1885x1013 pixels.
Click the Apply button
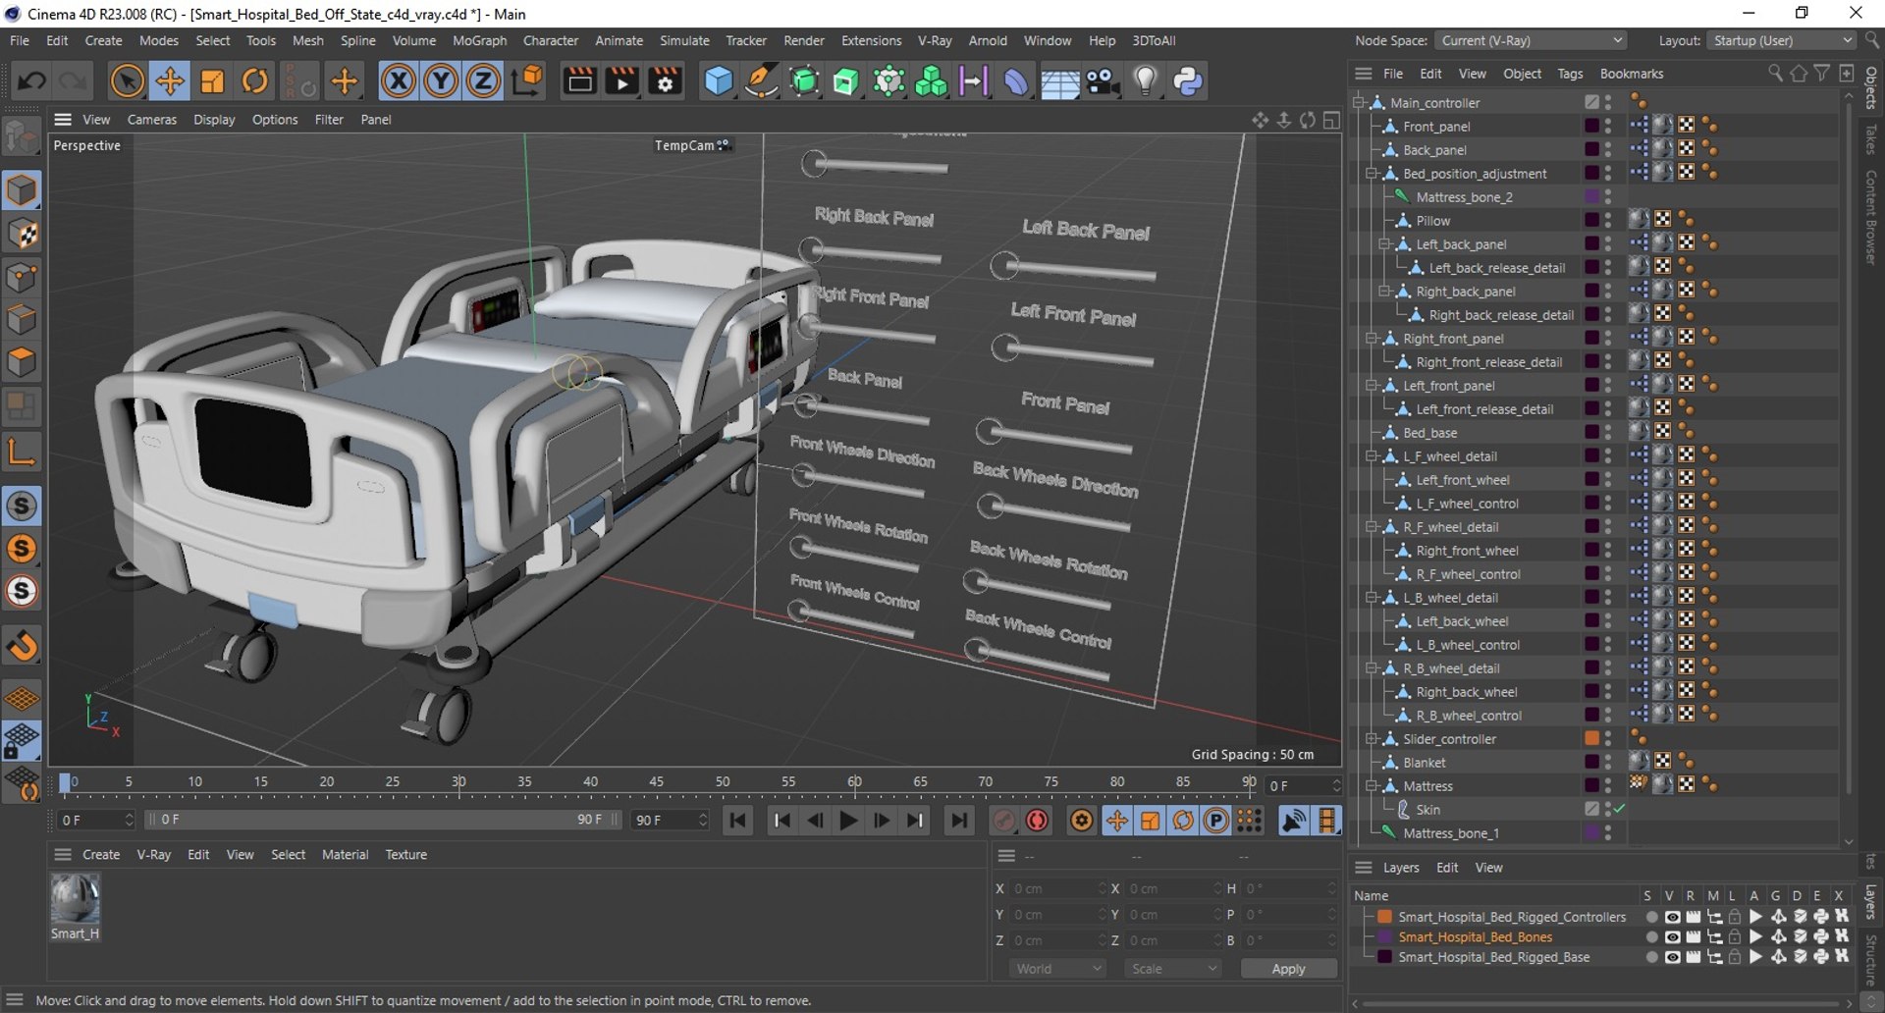pos(1288,969)
